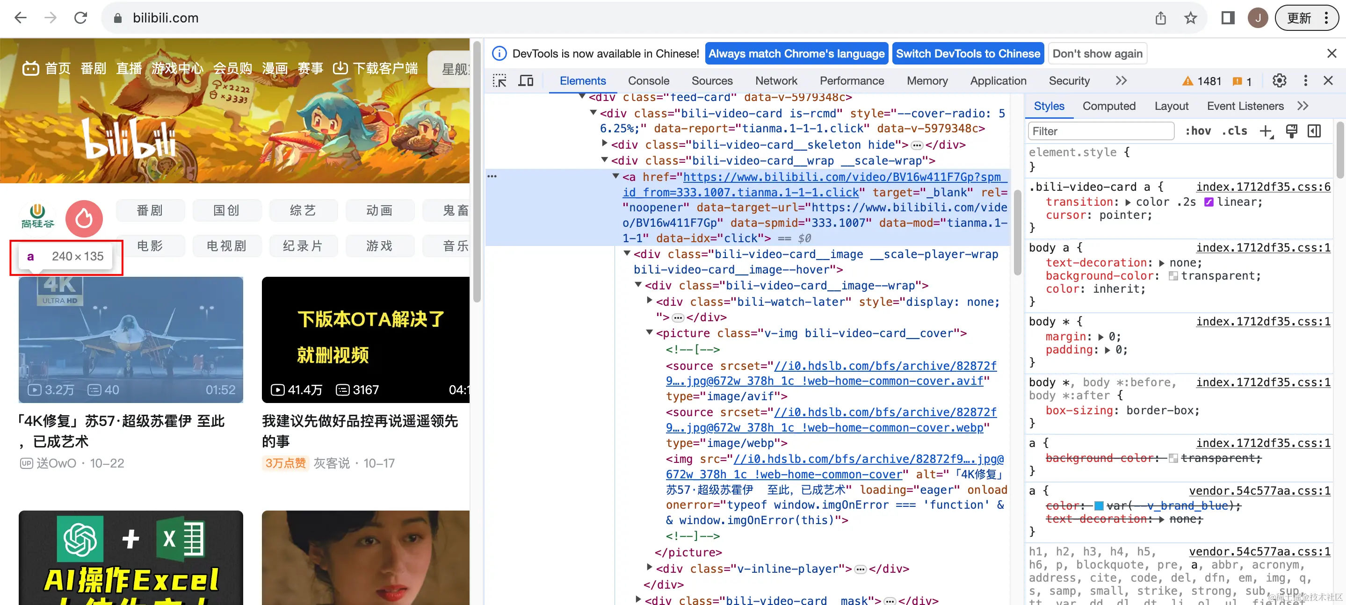Toggle the :hov element state panel
The image size is (1346, 605).
1198,131
